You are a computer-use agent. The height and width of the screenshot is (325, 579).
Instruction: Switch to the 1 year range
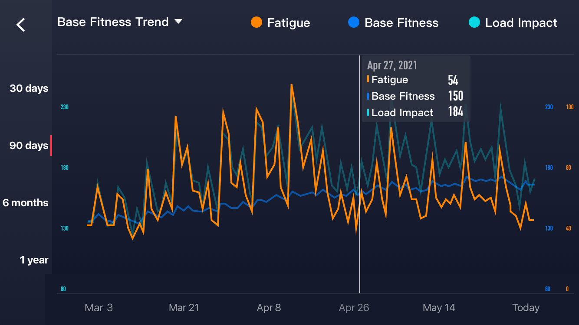(x=34, y=260)
